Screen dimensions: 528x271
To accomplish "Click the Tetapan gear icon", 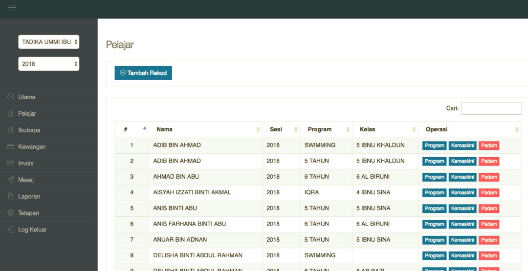I will (x=11, y=213).
